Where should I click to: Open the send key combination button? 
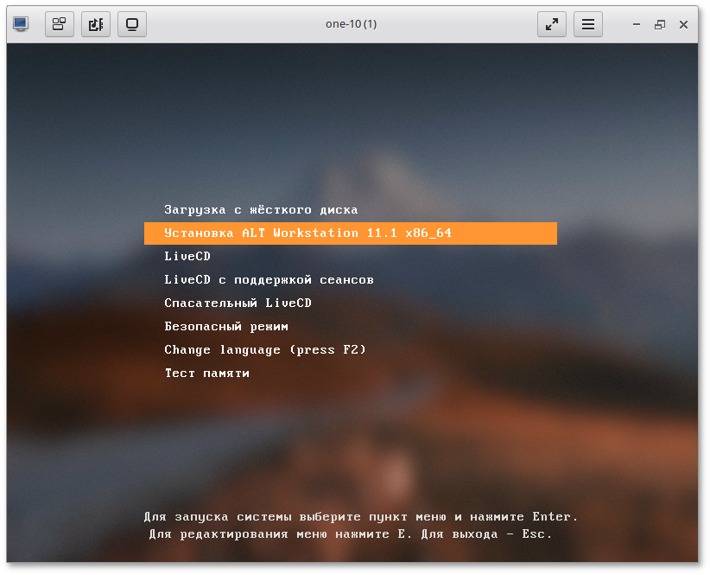click(60, 24)
